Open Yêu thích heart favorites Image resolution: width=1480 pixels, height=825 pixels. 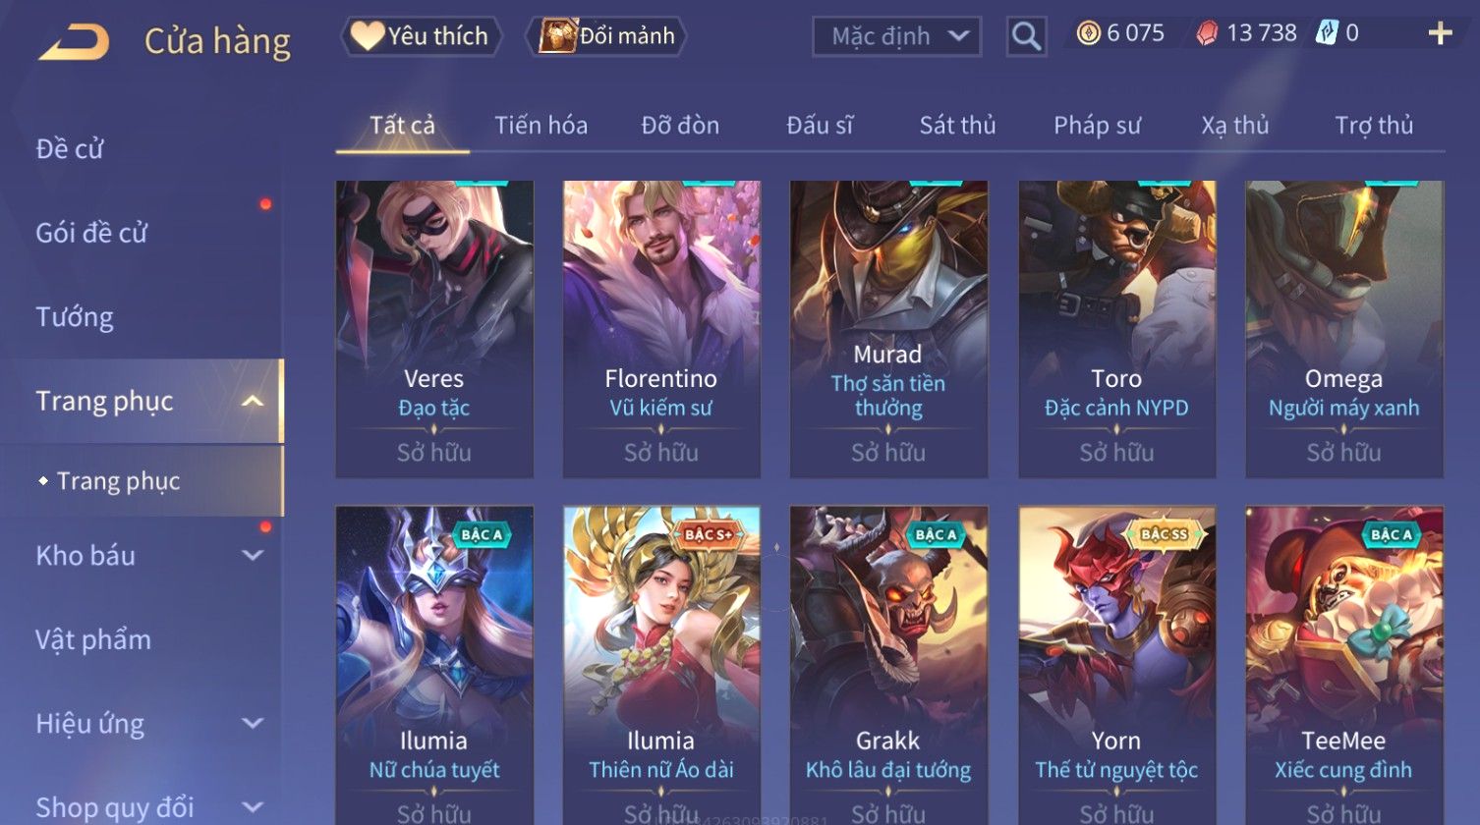click(x=421, y=36)
